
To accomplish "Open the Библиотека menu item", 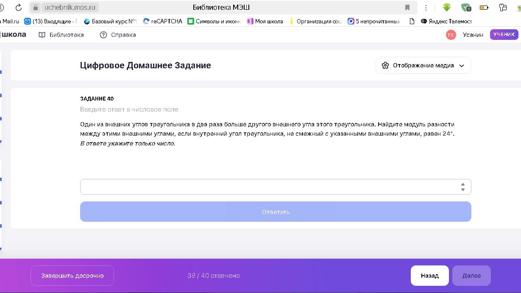I will click(x=61, y=35).
